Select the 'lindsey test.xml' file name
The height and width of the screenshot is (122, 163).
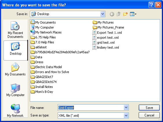click(108, 47)
